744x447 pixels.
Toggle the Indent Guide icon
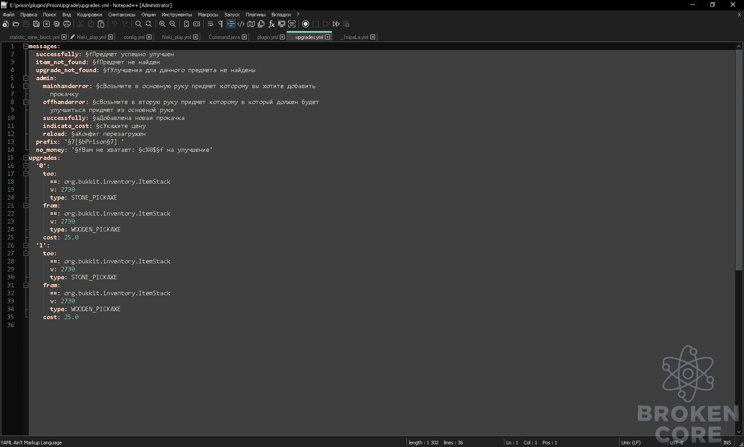pos(231,24)
